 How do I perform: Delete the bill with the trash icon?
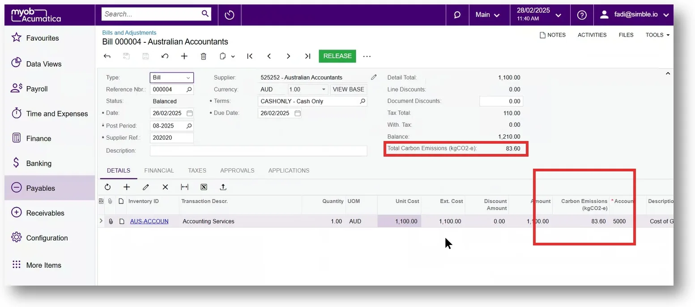tap(203, 56)
